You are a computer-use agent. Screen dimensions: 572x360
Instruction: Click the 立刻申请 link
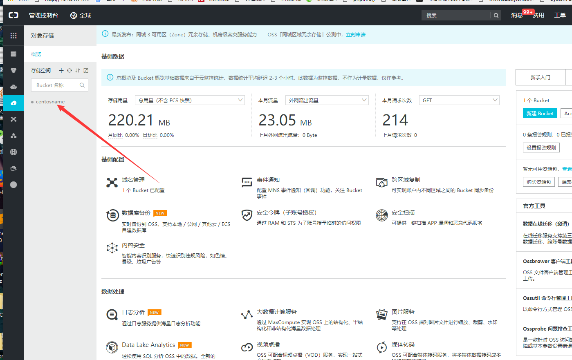[x=356, y=35]
